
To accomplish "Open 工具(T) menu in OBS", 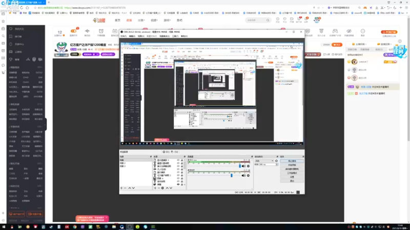I will click(175, 36).
